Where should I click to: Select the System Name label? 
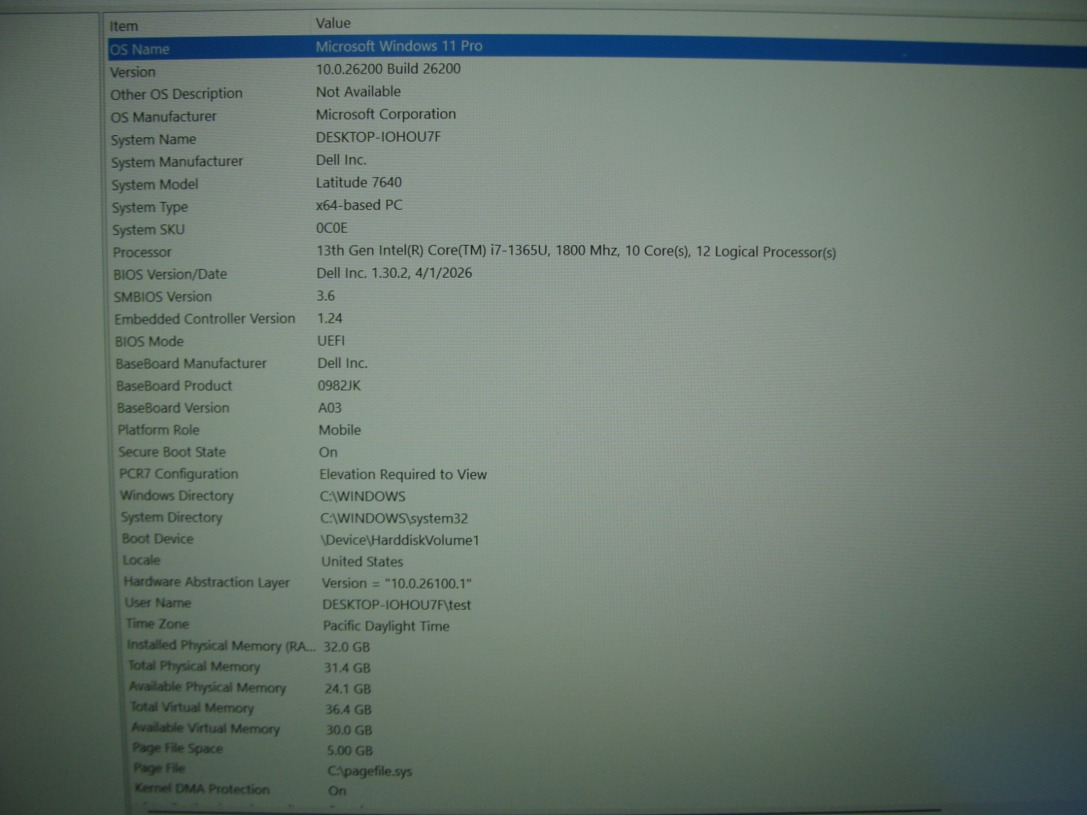[154, 140]
